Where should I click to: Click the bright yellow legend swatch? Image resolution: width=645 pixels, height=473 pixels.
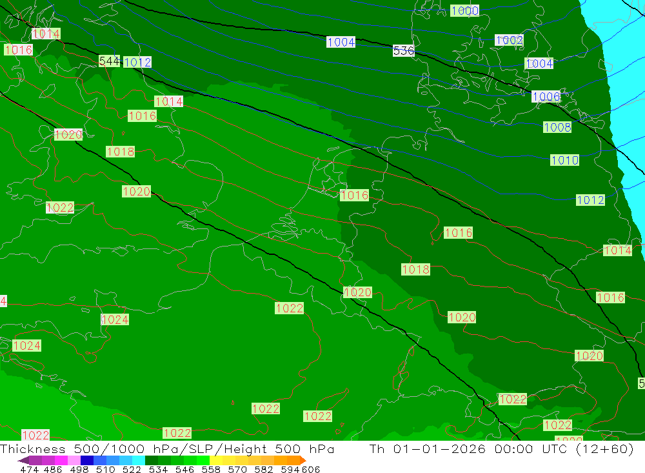click(216, 460)
